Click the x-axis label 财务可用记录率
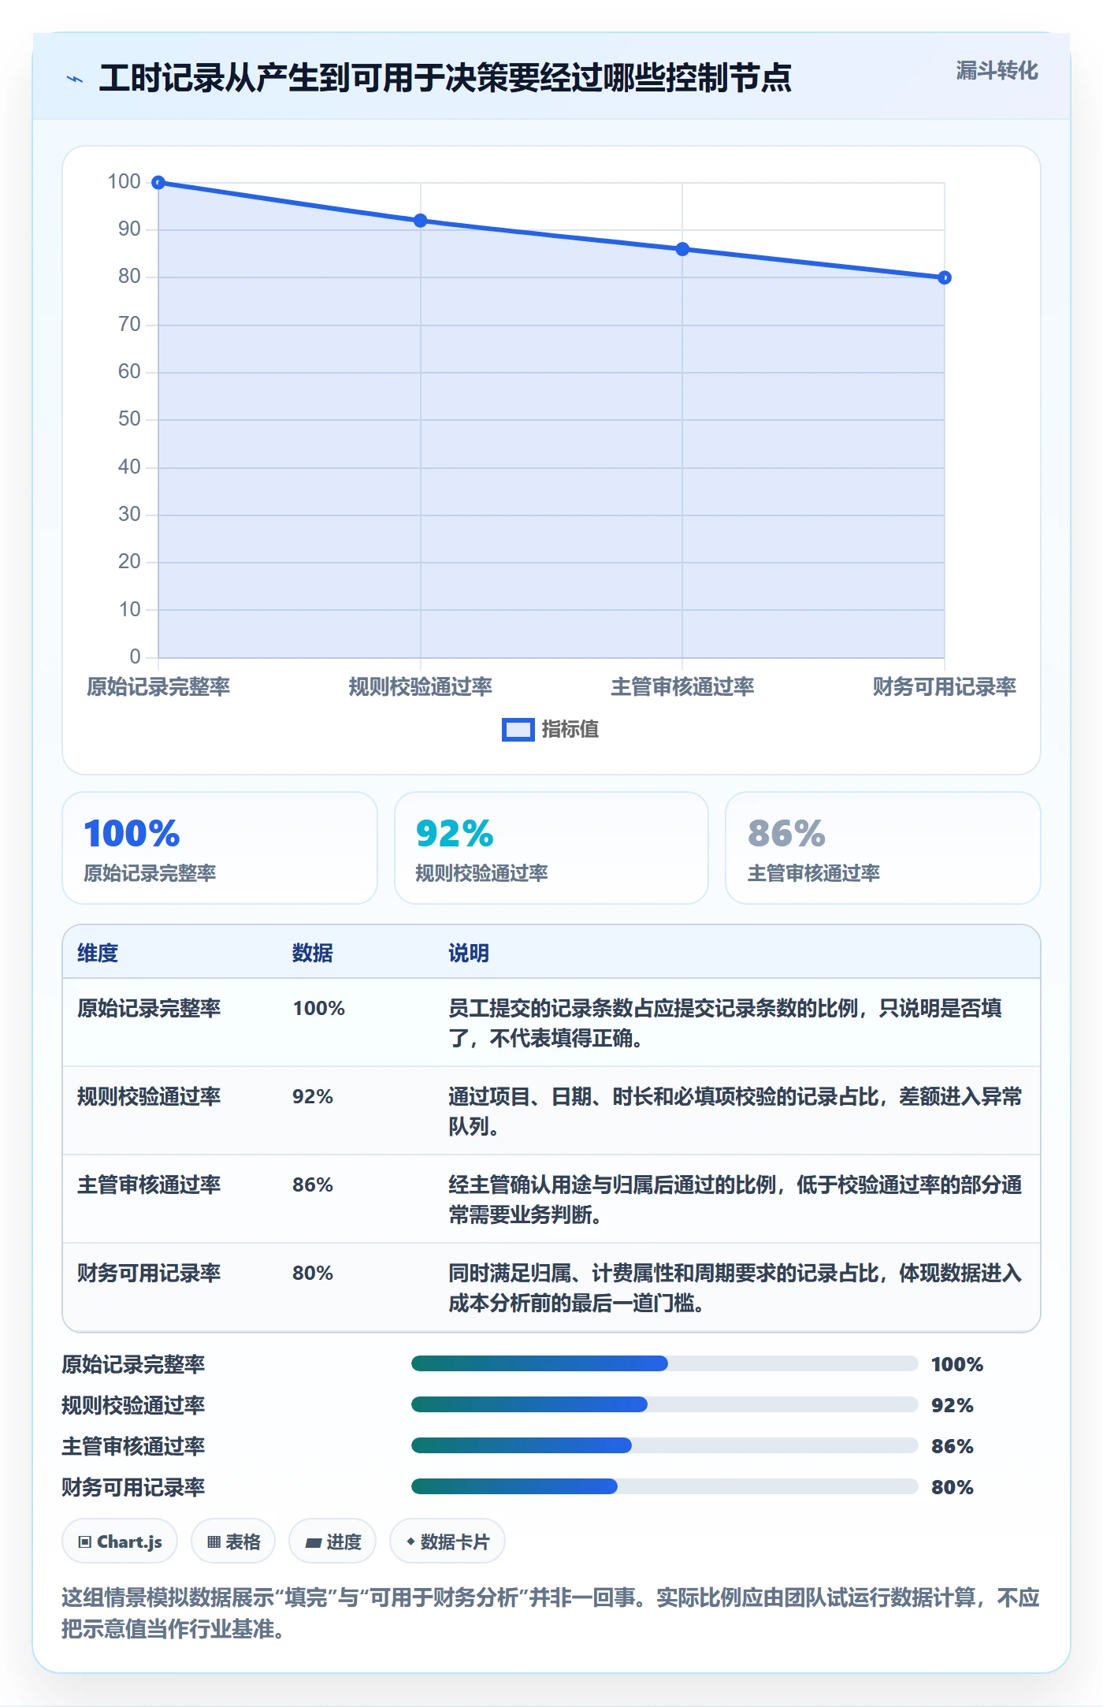This screenshot has width=1103, height=1707. tap(944, 686)
